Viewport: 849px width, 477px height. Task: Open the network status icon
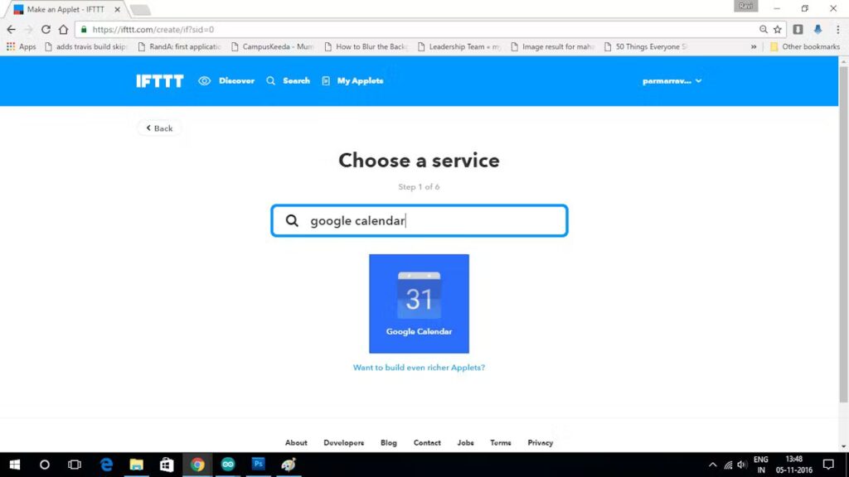point(728,465)
